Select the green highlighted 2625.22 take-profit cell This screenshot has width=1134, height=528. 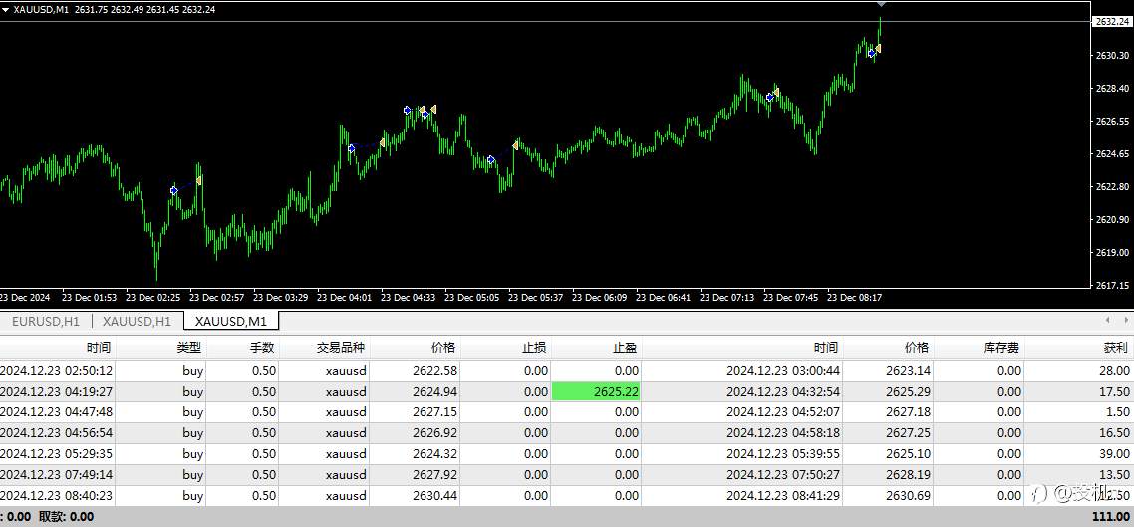coord(595,392)
